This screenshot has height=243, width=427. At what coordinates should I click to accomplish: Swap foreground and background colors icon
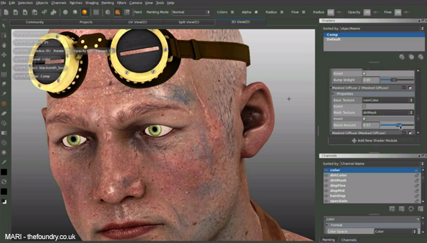(4, 181)
